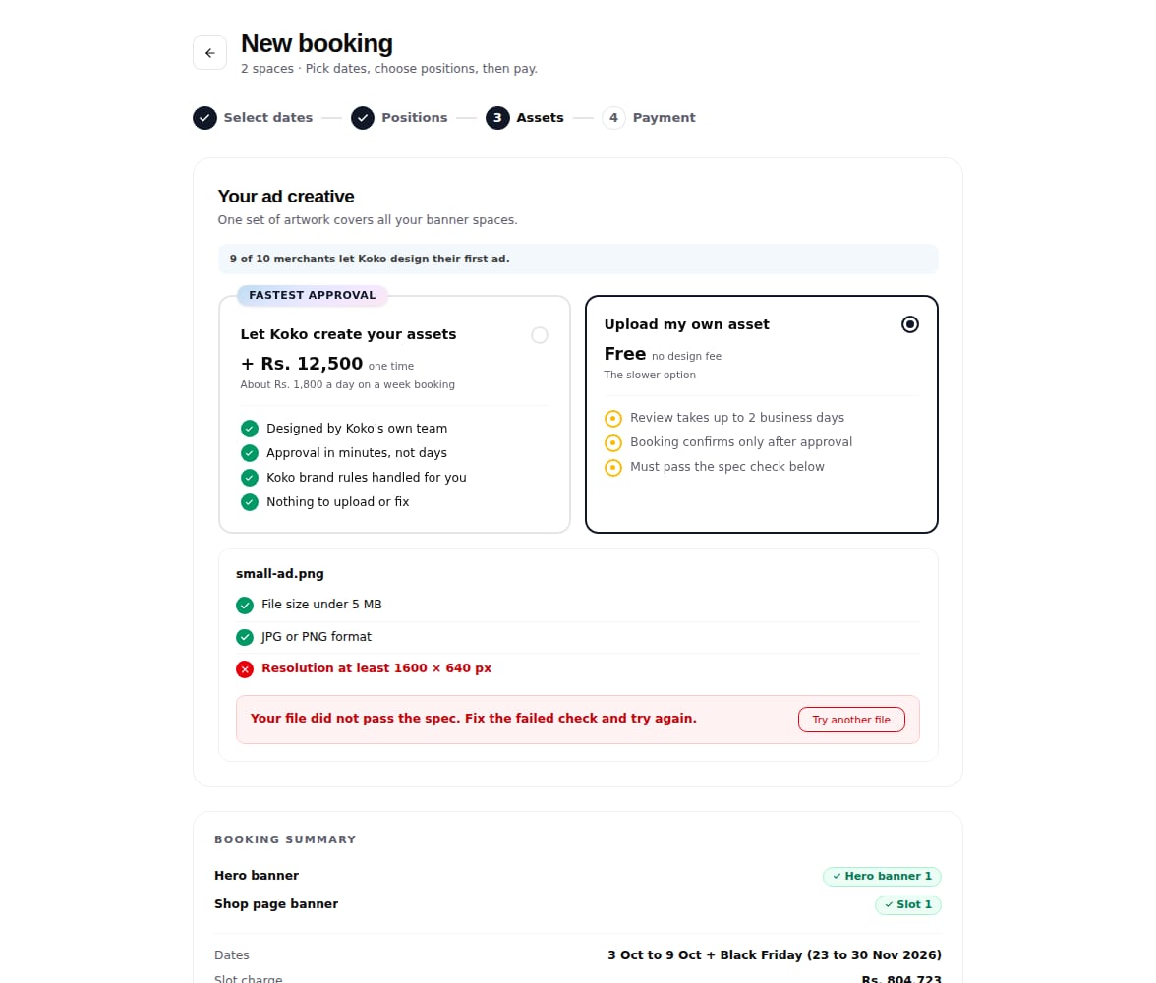Click yellow icon beside Booking confirms only after approval
Viewport: 1156px width, 983px height.
tap(613, 442)
